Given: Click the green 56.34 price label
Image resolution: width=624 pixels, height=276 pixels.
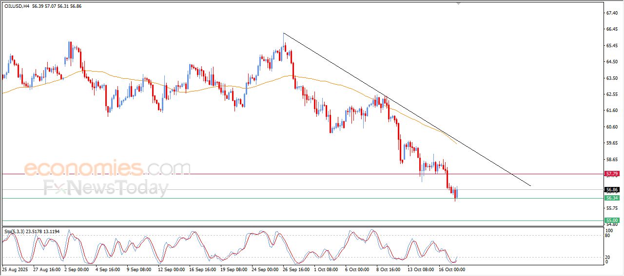Looking at the screenshot, I should click(612, 198).
